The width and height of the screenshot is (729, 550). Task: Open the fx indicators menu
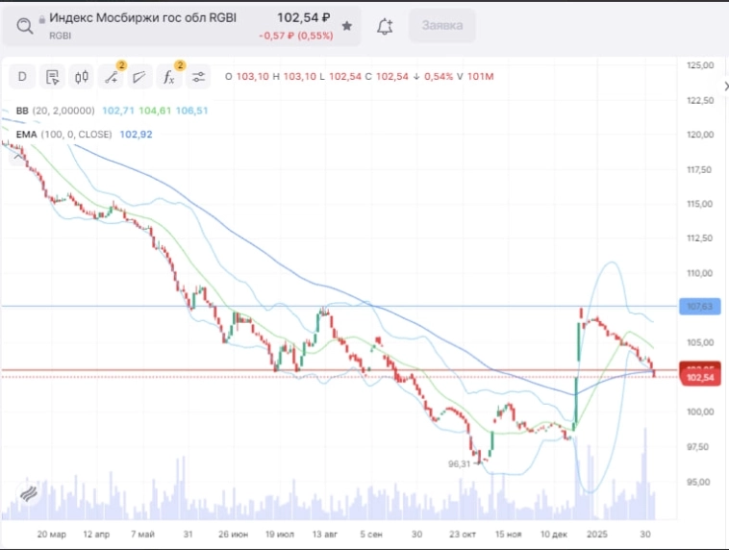coord(169,77)
